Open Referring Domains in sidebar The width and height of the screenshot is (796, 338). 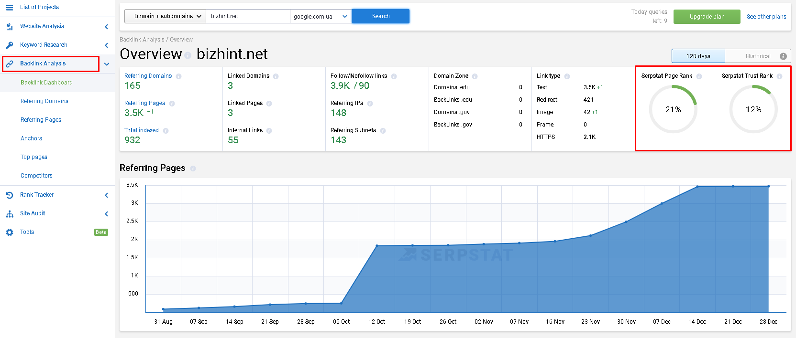tap(44, 101)
